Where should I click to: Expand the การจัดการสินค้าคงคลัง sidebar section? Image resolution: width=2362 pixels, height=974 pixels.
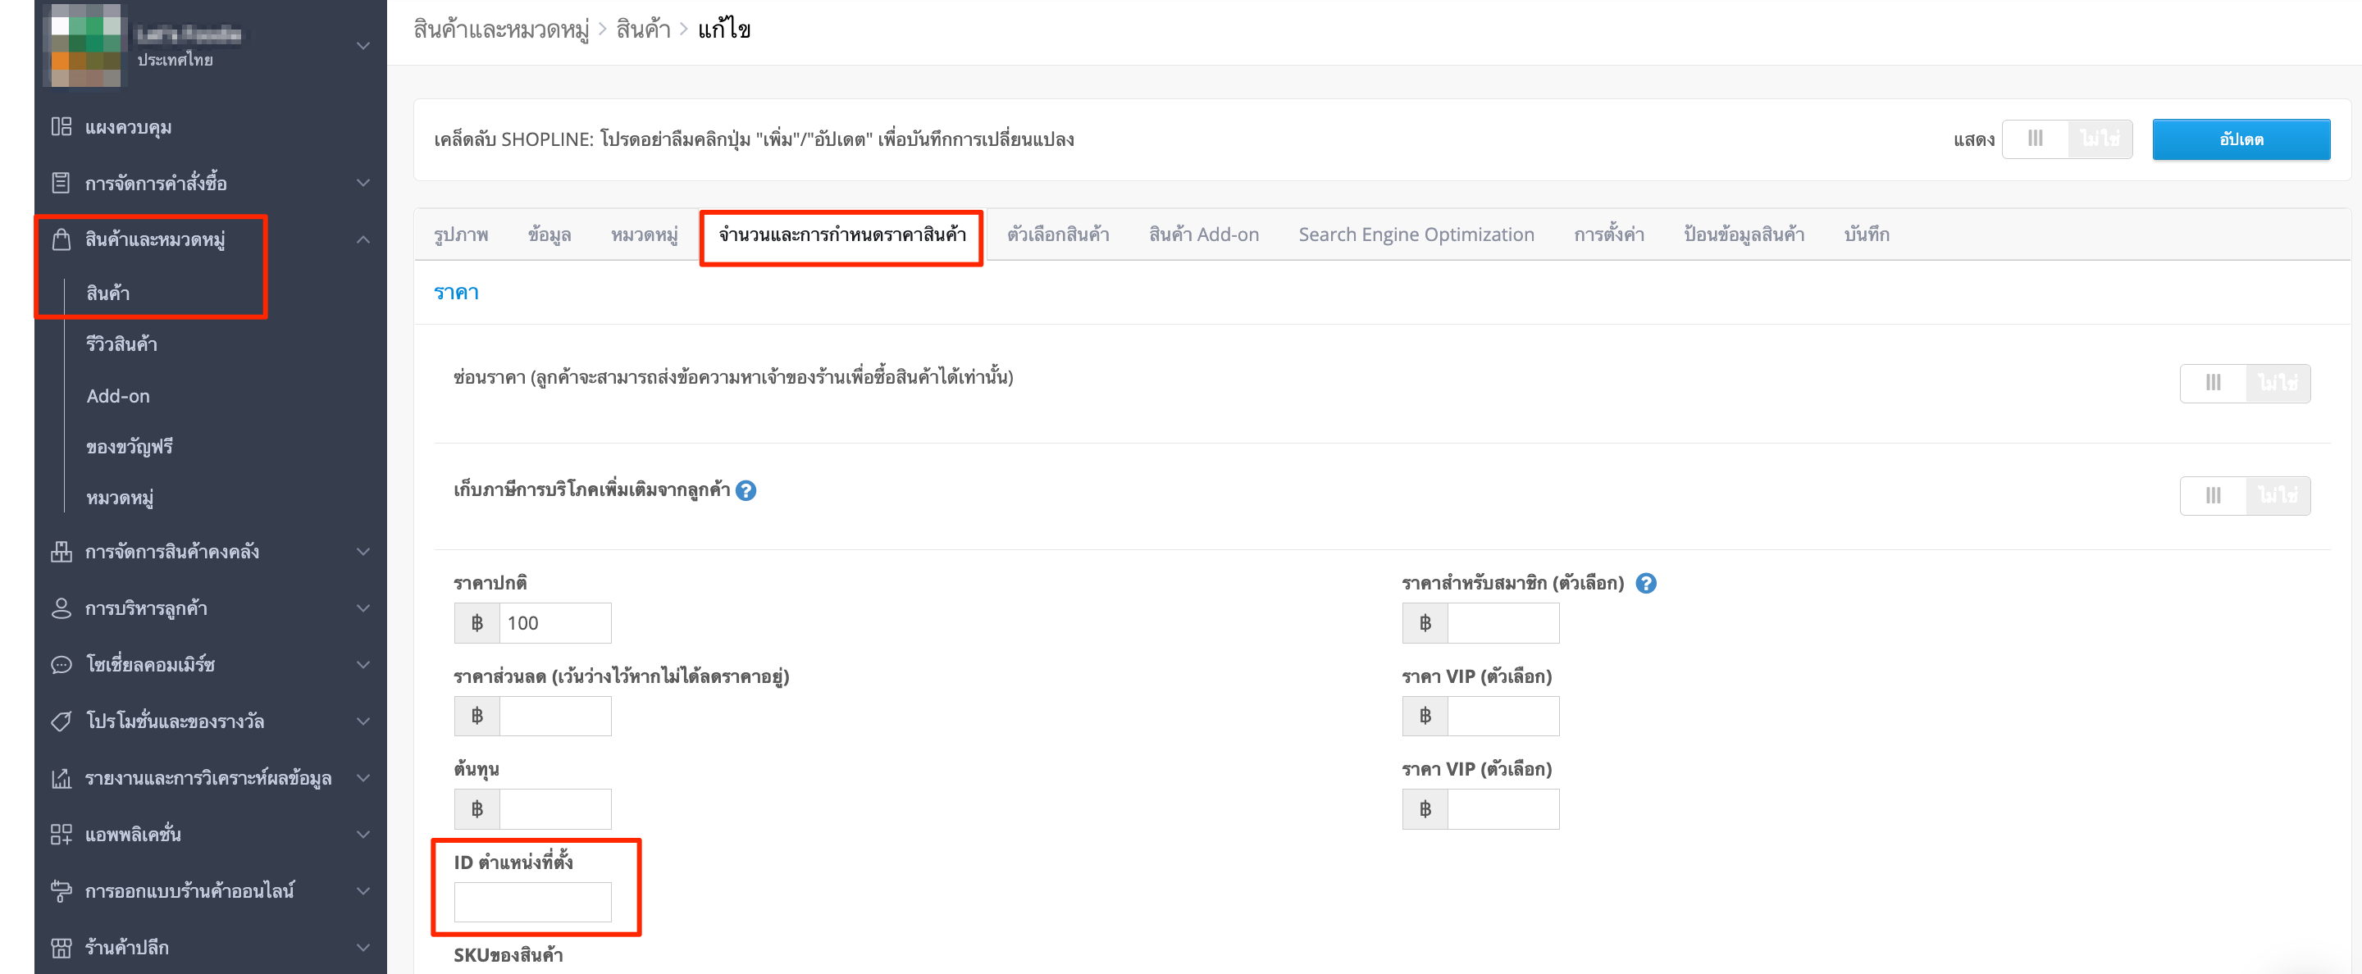click(363, 552)
